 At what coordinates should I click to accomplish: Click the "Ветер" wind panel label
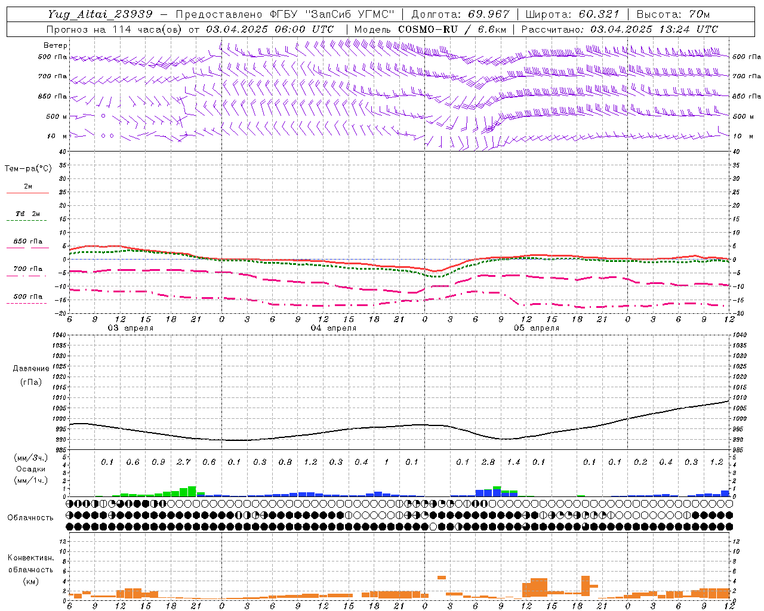coord(56,45)
